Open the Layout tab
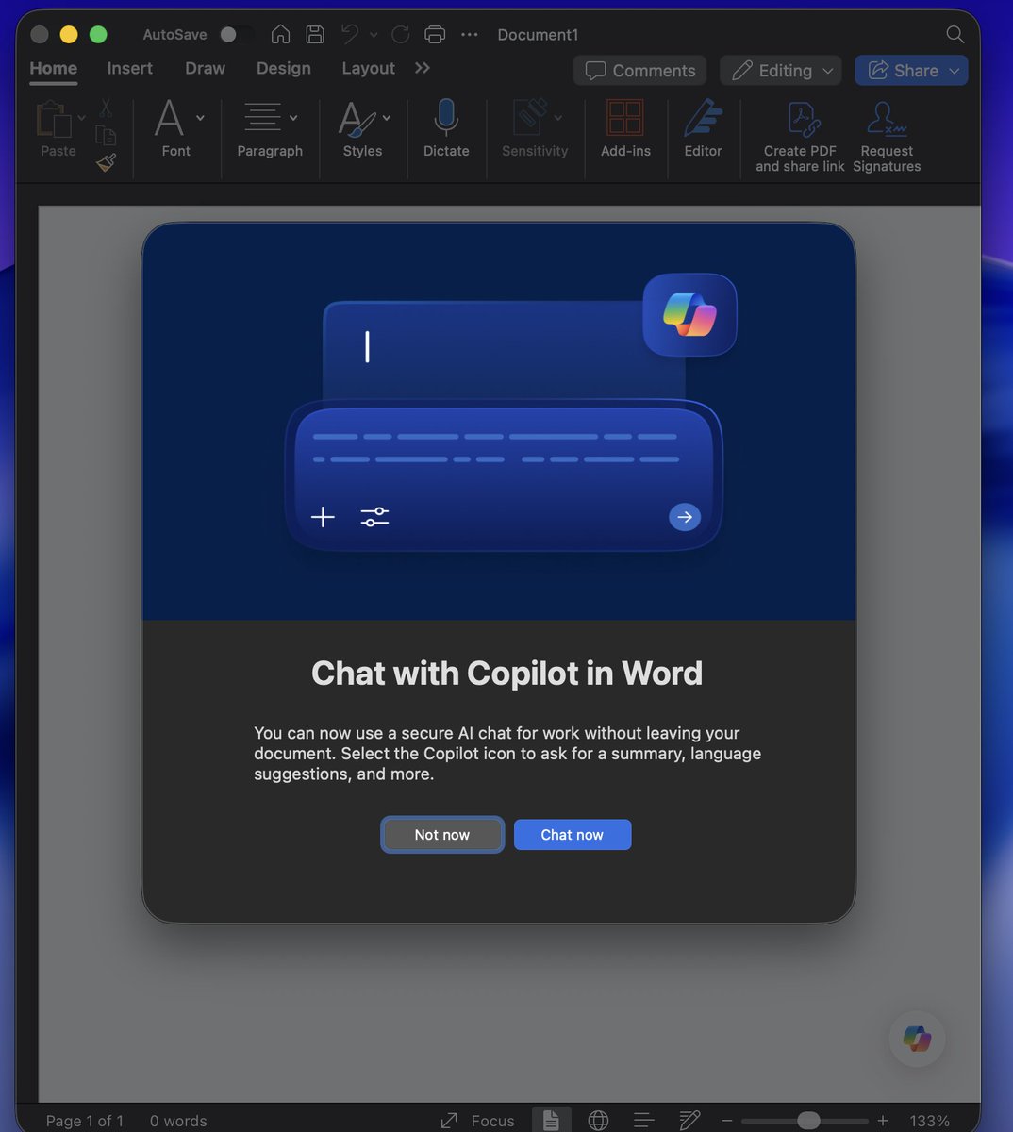 pos(368,69)
